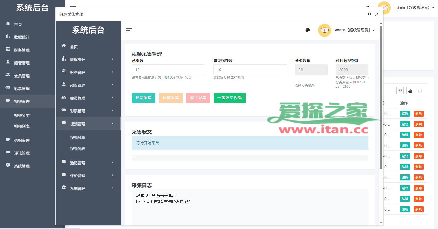The width and height of the screenshot is (438, 229).
Task: Open the admin【超级管理员】dropdown in the popup header
Action: pos(355,30)
